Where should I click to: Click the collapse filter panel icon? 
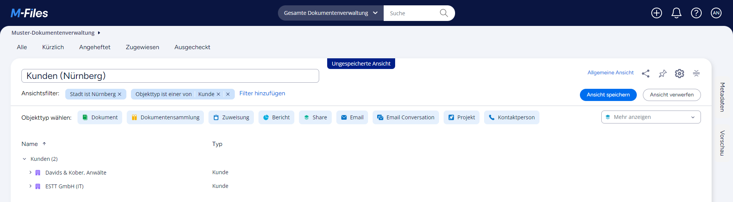(696, 74)
